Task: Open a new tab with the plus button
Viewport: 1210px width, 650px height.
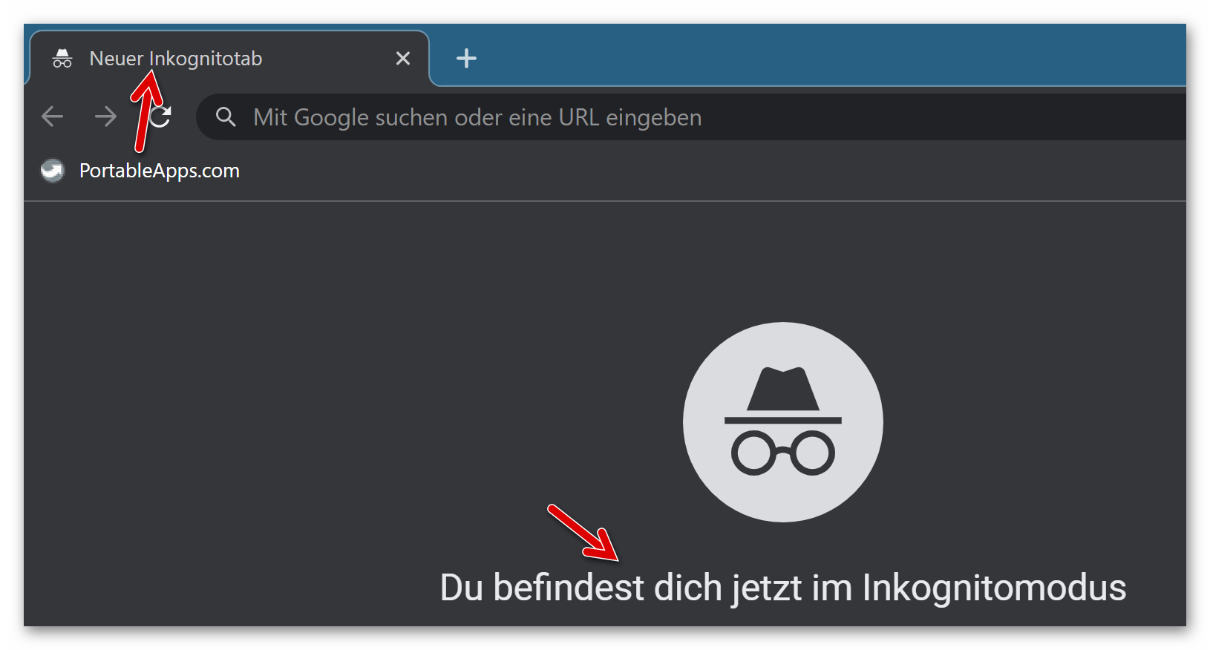Action: pos(466,59)
